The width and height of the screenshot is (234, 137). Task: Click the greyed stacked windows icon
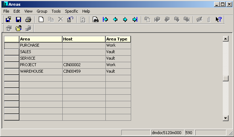(28, 28)
